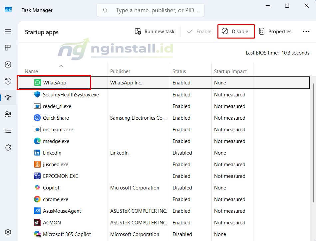Image resolution: width=316 pixels, height=241 pixels.
Task: Open Properties for selected app
Action: (275, 31)
